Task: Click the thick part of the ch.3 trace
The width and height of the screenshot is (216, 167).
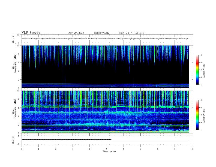Action: point(66,140)
